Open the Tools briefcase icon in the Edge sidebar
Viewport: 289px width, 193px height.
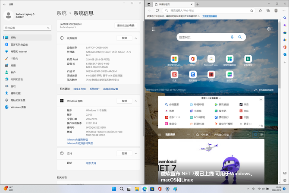285,32
